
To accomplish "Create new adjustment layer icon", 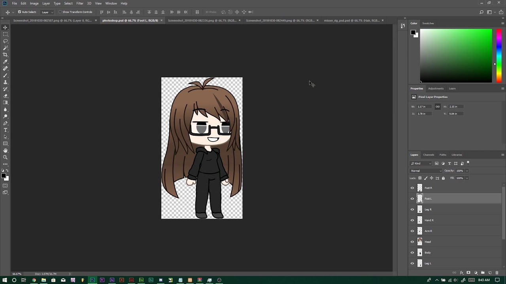I will click(x=476, y=273).
